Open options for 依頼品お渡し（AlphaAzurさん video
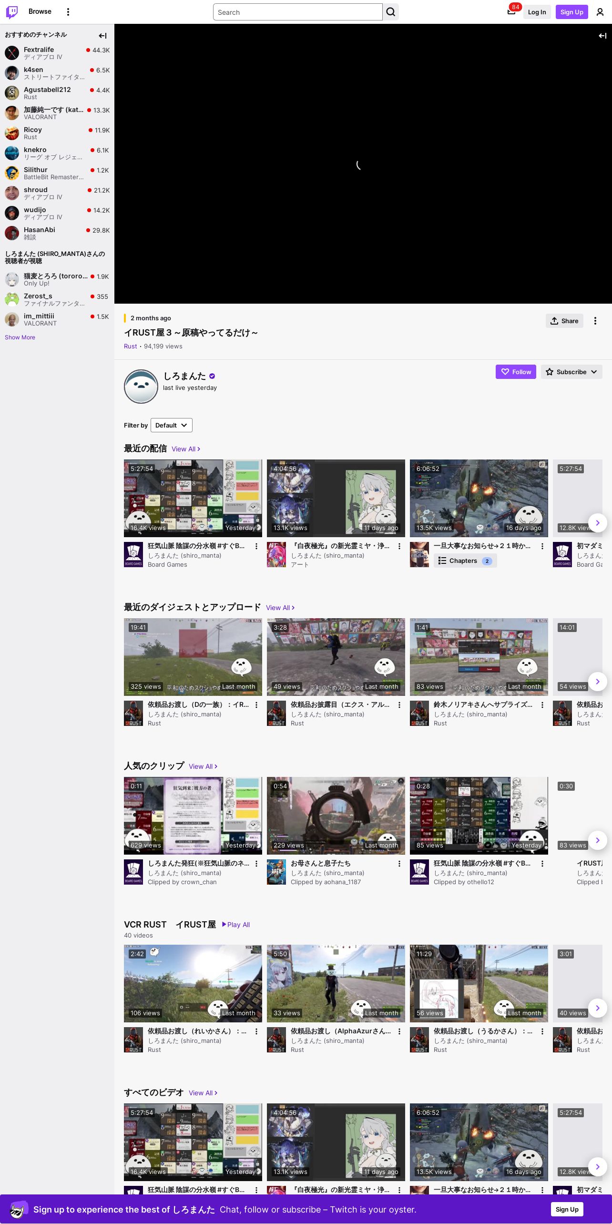 click(x=399, y=1031)
